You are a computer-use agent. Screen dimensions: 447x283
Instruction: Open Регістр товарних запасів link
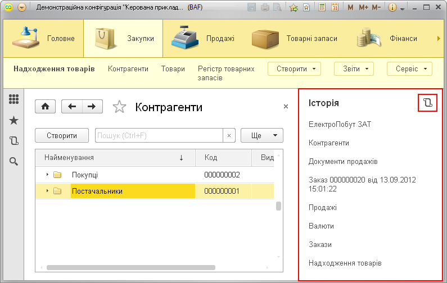click(226, 73)
